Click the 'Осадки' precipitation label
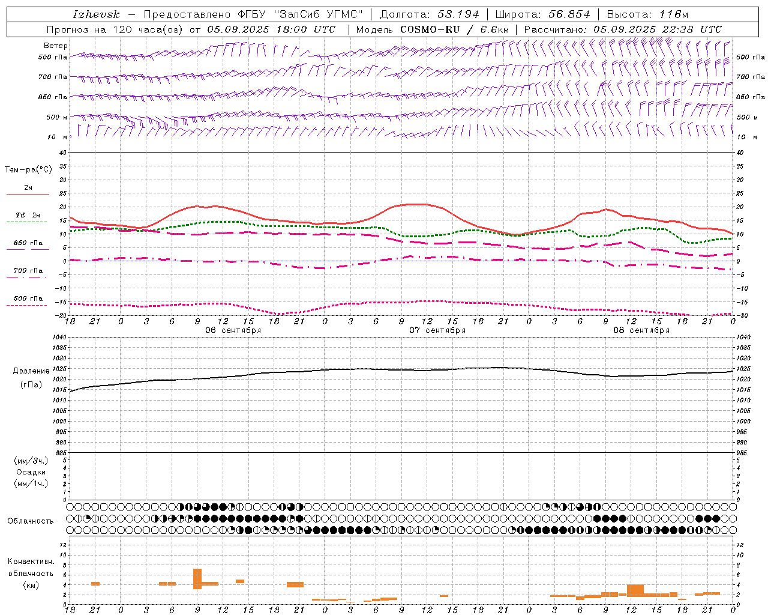The height and width of the screenshot is (615, 768). pos(31,472)
